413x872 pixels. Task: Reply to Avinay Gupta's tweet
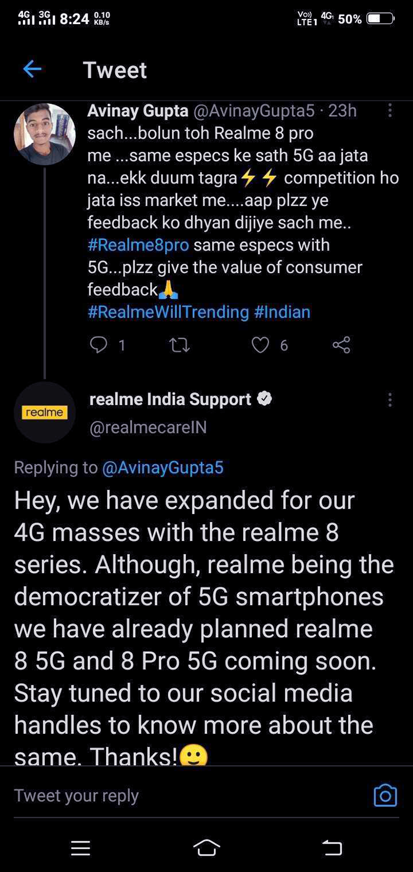99,345
